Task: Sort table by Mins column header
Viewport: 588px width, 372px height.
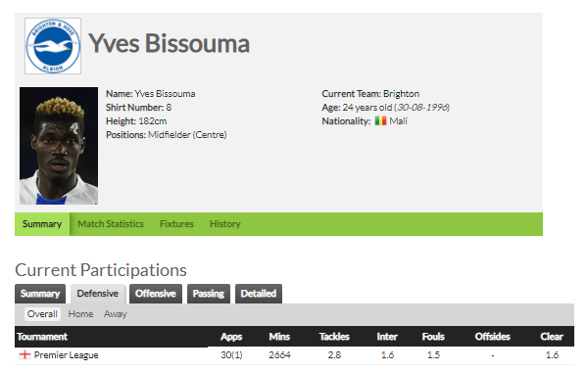Action: pyautogui.click(x=279, y=337)
